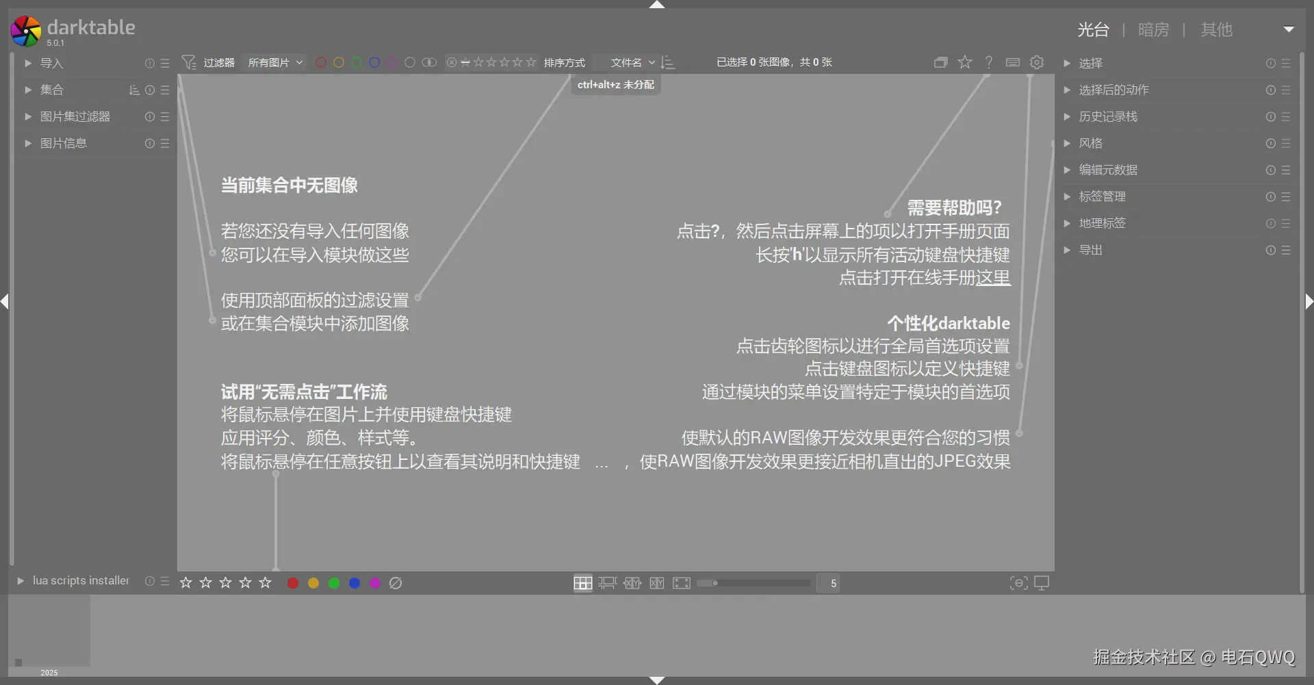
Task: Toggle the yellow color label filter circle
Action: coord(339,62)
